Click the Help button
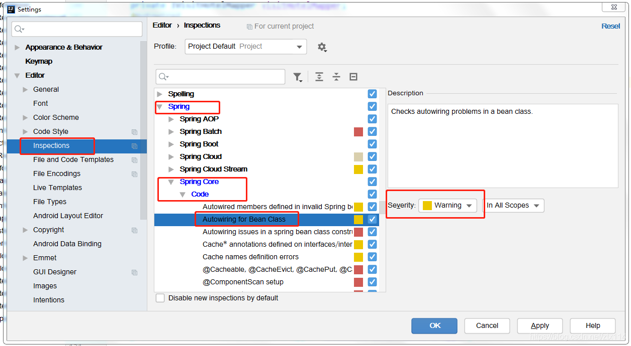The width and height of the screenshot is (631, 346). coord(593,325)
